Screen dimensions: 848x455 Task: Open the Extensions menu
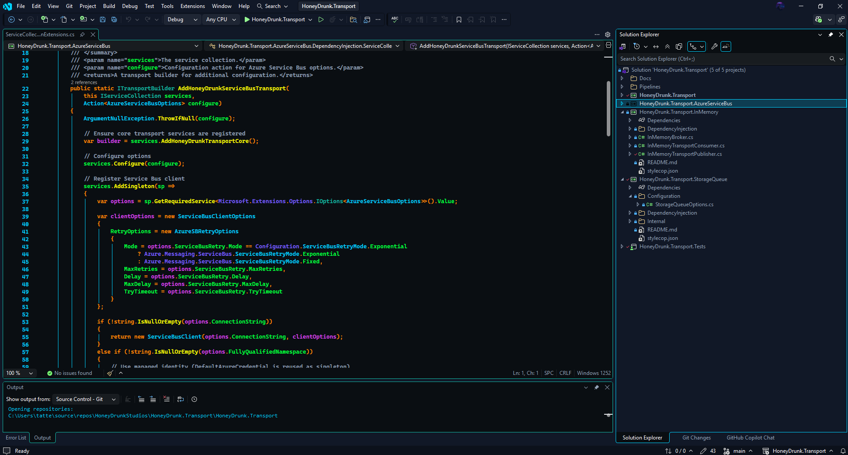point(192,6)
